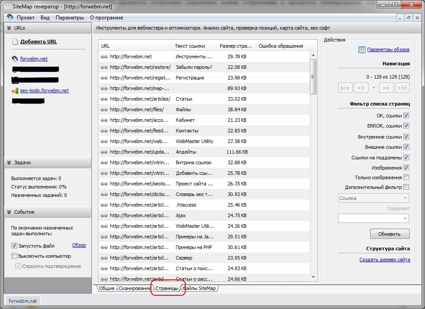Open the Параметры menu
This screenshot has width=425, height=309.
point(69,18)
